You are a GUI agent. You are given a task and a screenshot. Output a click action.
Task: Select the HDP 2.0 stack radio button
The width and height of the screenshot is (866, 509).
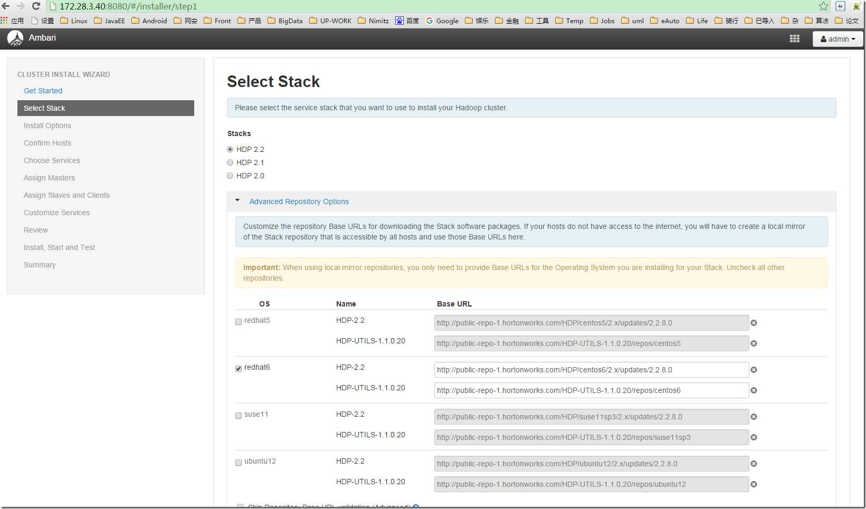[230, 176]
